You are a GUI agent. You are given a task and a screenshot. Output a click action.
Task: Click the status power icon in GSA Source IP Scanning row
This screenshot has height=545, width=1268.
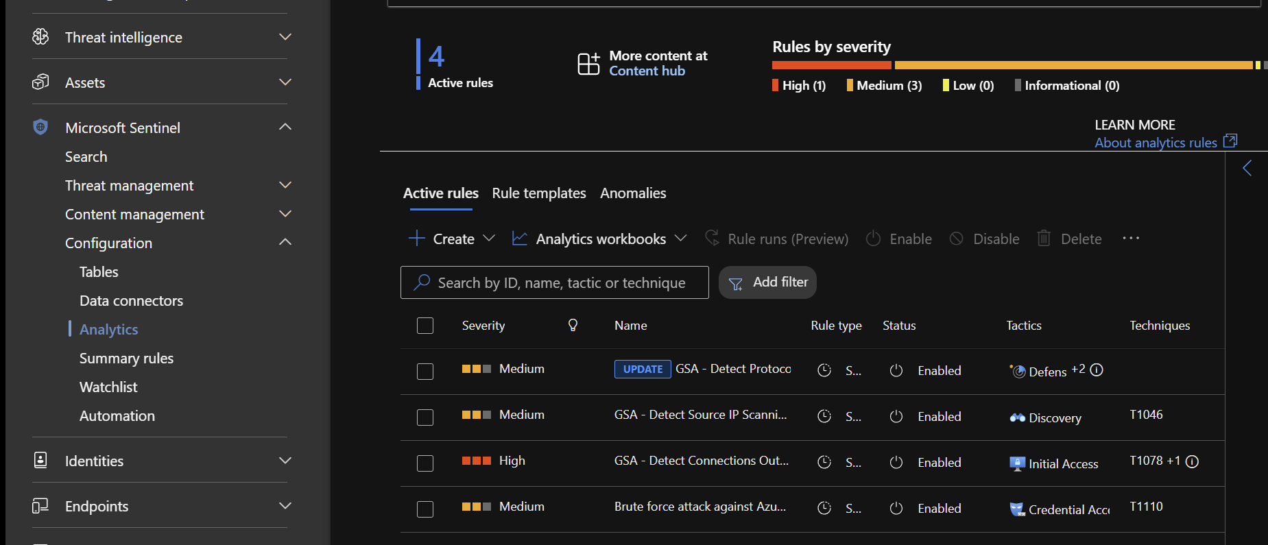pyautogui.click(x=896, y=416)
